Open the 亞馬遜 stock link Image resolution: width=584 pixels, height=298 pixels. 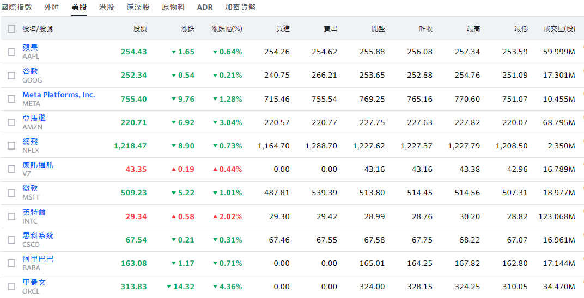pos(34,118)
